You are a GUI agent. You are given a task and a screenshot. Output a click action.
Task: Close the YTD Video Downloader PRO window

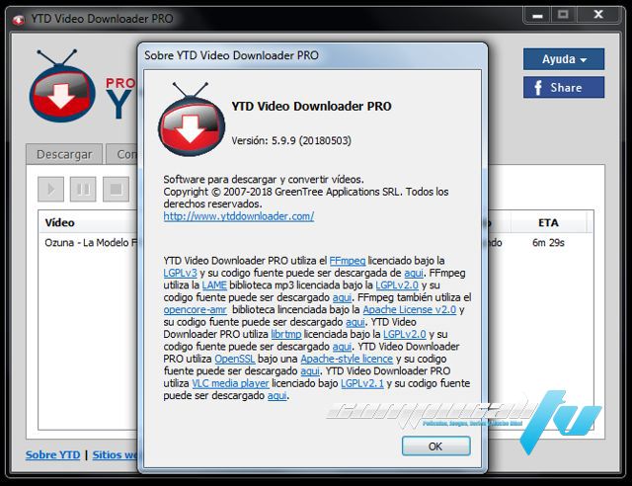598,15
